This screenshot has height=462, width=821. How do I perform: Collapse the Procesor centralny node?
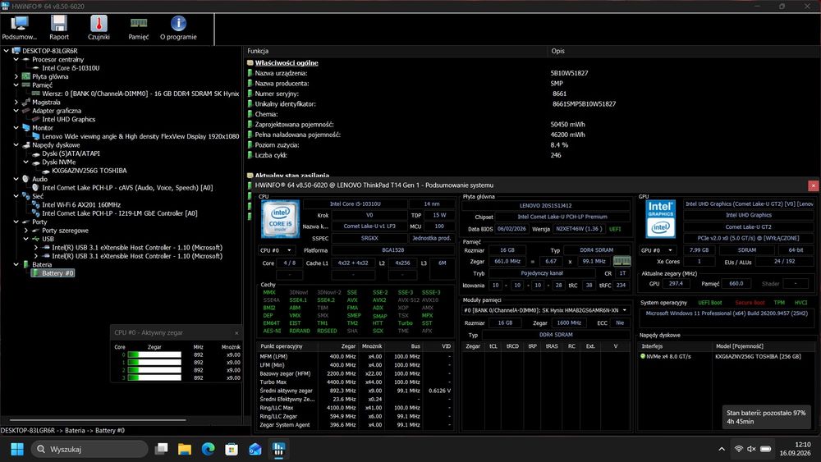[x=16, y=60]
